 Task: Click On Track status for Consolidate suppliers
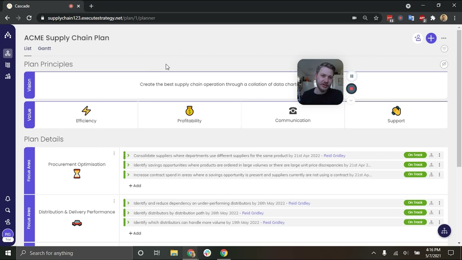click(x=415, y=155)
